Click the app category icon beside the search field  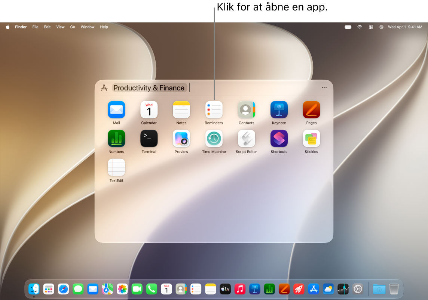pyautogui.click(x=104, y=88)
